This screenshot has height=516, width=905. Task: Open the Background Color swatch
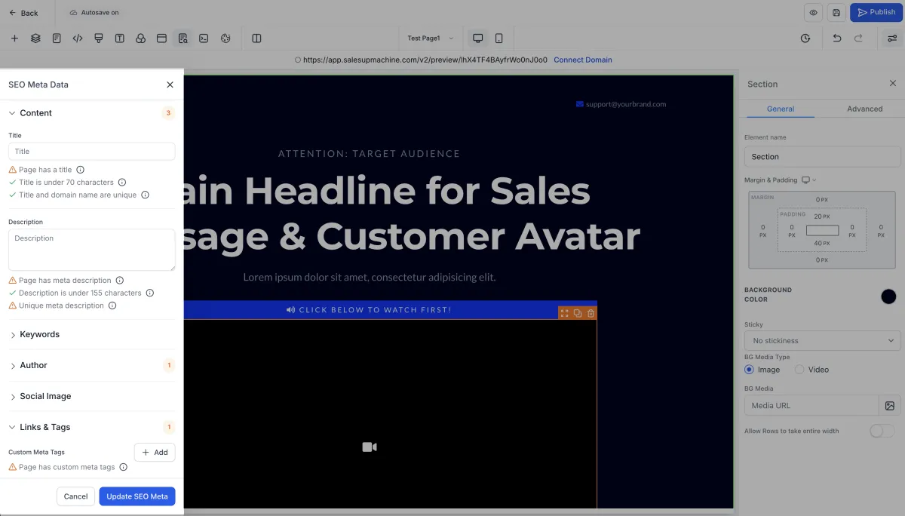click(x=888, y=296)
